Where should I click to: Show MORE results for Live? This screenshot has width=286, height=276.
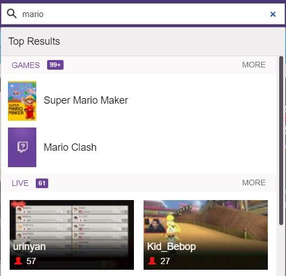(x=254, y=182)
